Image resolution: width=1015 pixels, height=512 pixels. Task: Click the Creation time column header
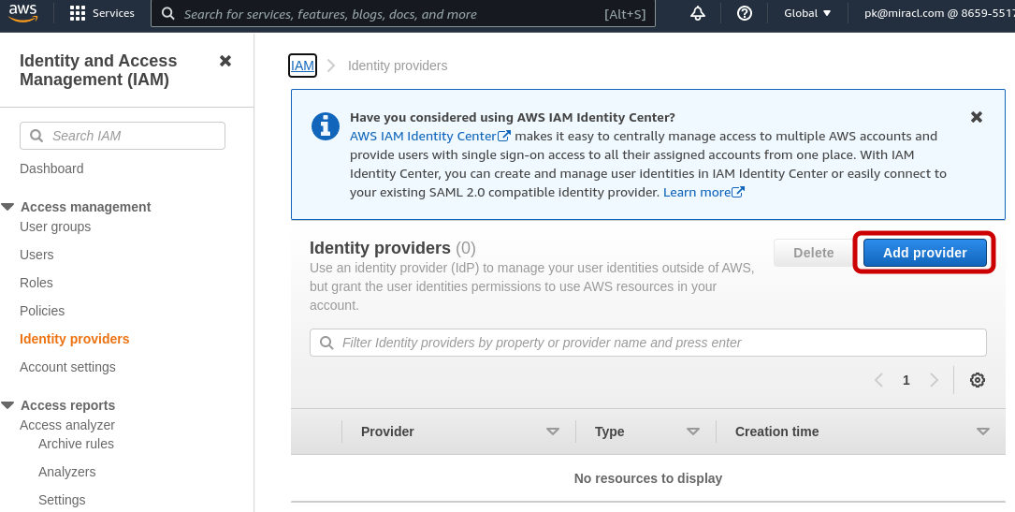coord(776,432)
